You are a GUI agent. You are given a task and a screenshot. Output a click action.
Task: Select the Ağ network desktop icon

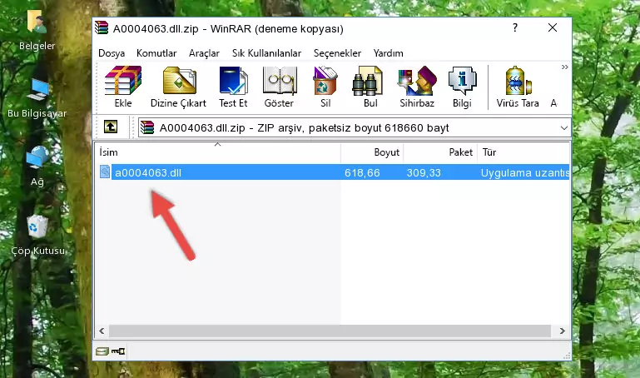[x=37, y=167]
